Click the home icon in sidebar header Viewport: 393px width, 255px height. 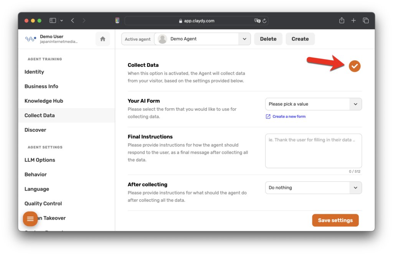(102, 39)
